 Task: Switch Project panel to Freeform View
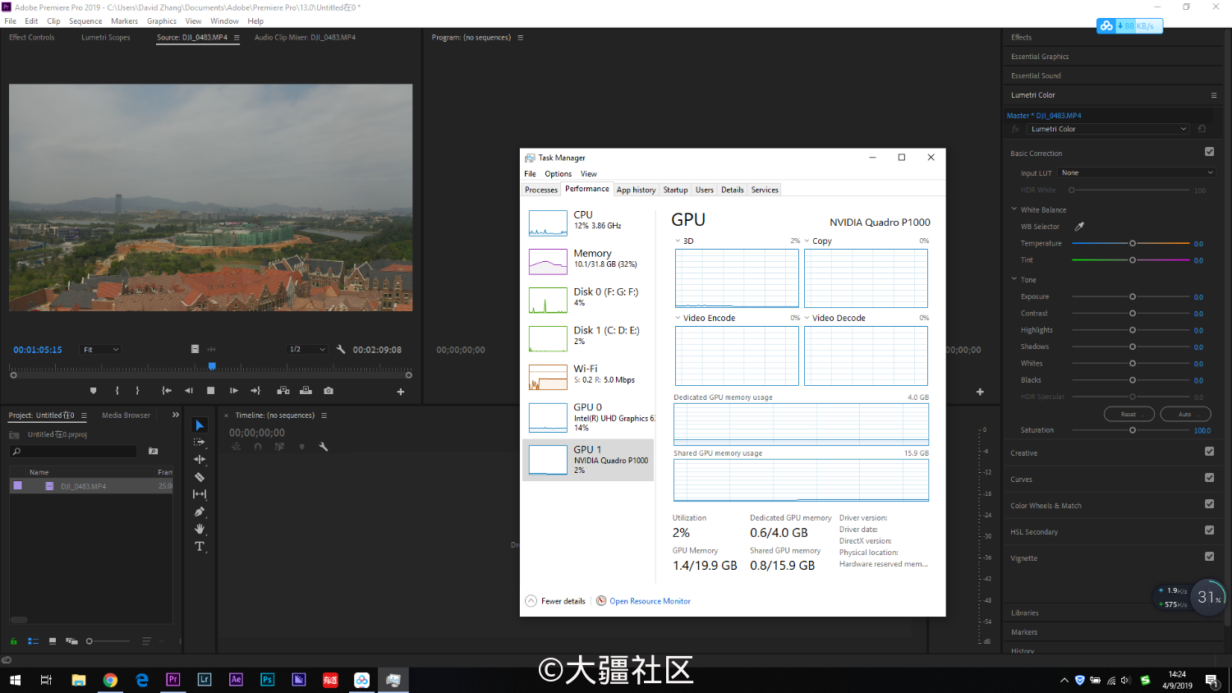click(71, 640)
